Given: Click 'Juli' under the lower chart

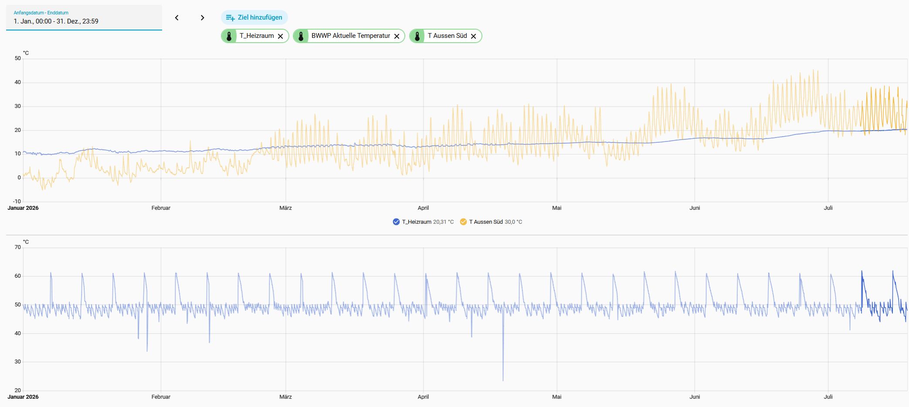Looking at the screenshot, I should click(x=828, y=397).
